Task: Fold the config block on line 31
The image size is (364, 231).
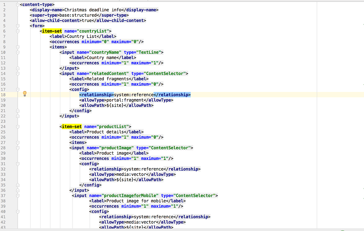Action: (x=17, y=164)
